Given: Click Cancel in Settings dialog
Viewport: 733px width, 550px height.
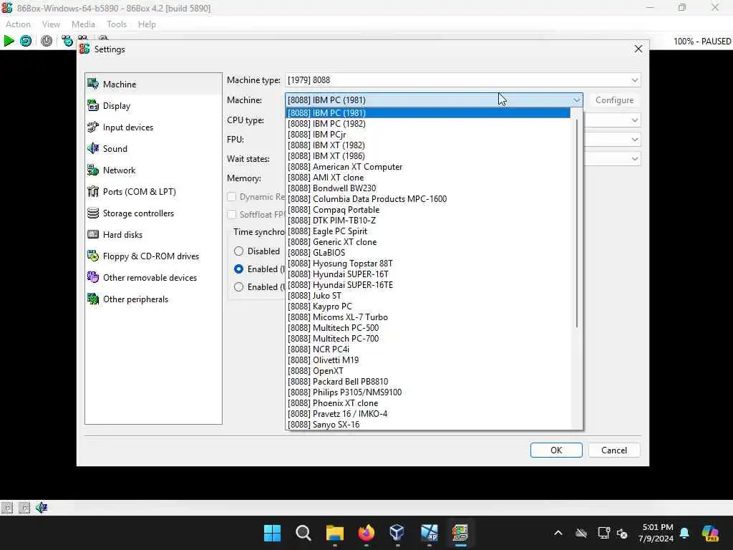Looking at the screenshot, I should 613,450.
